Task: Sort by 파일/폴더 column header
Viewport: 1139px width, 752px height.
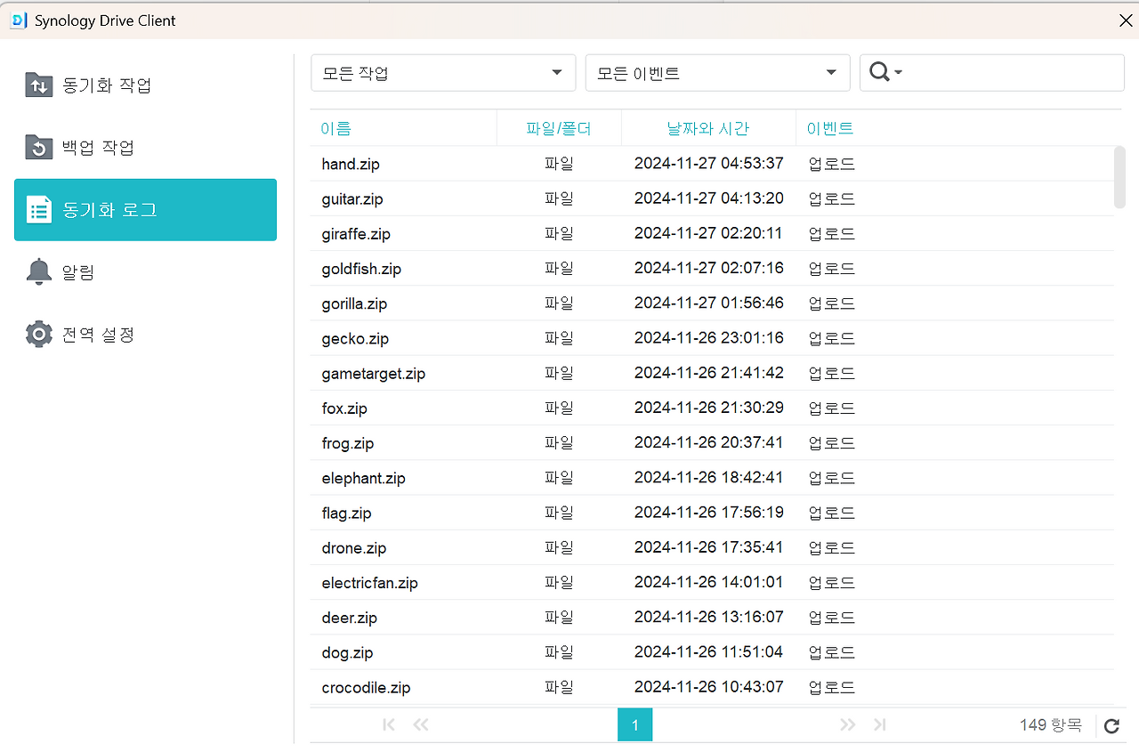Action: coord(559,128)
